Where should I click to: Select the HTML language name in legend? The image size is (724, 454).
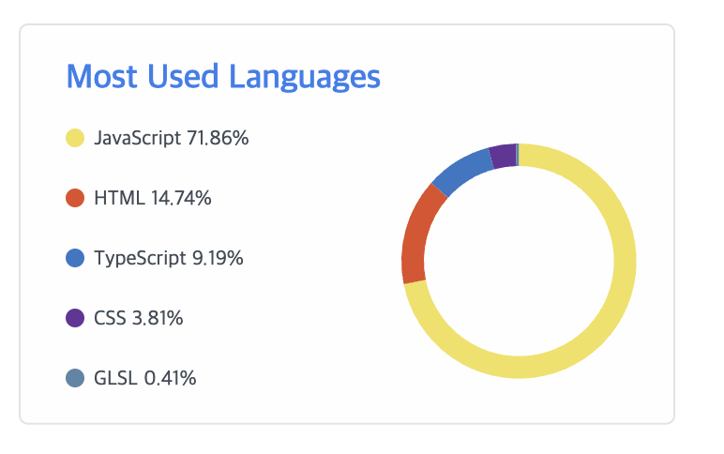point(119,198)
